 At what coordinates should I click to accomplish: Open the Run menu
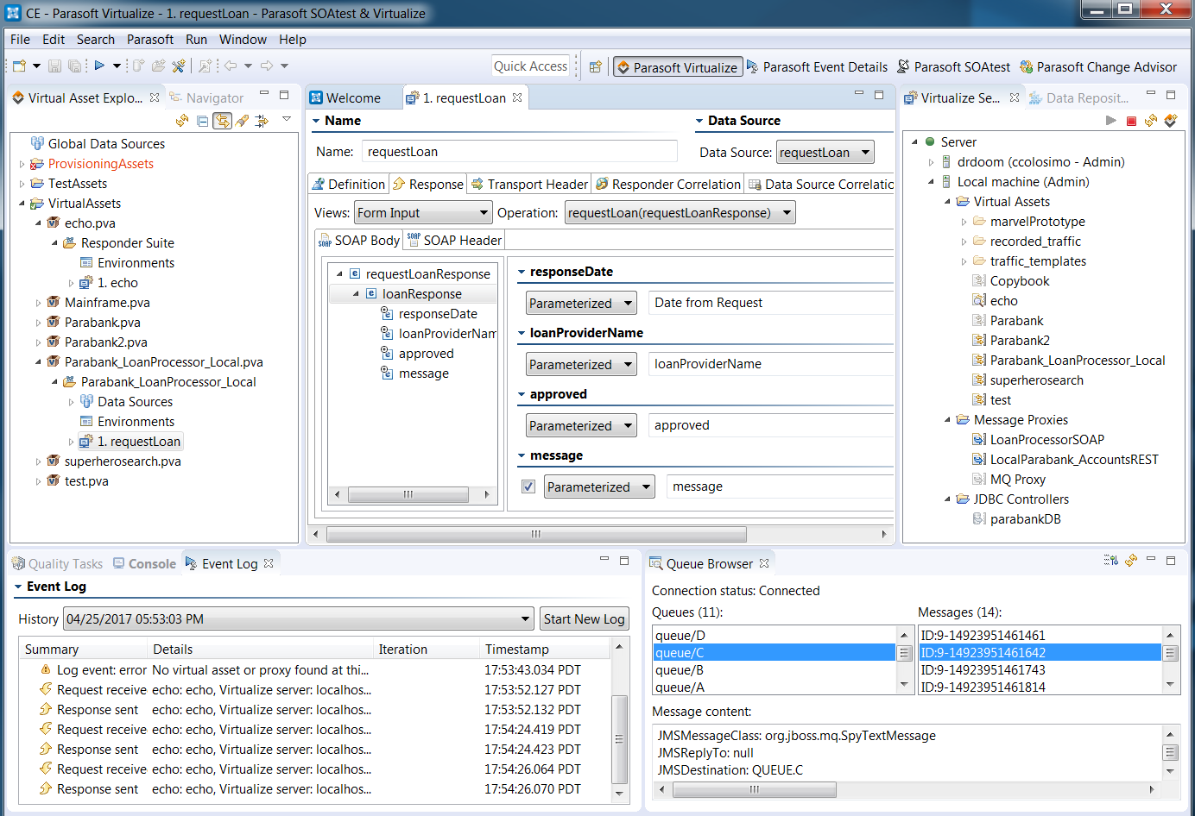click(x=196, y=40)
